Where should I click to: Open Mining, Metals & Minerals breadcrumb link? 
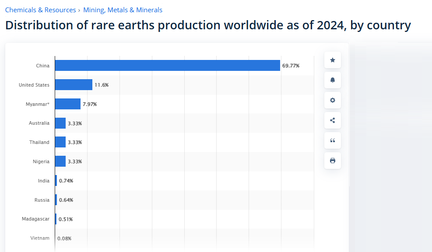click(x=123, y=10)
